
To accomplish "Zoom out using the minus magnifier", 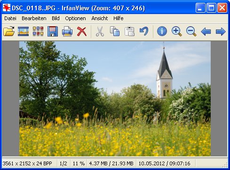I will (x=191, y=31).
